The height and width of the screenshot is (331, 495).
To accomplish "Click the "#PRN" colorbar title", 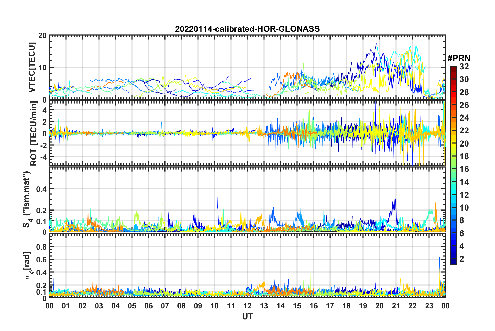I will point(459,58).
